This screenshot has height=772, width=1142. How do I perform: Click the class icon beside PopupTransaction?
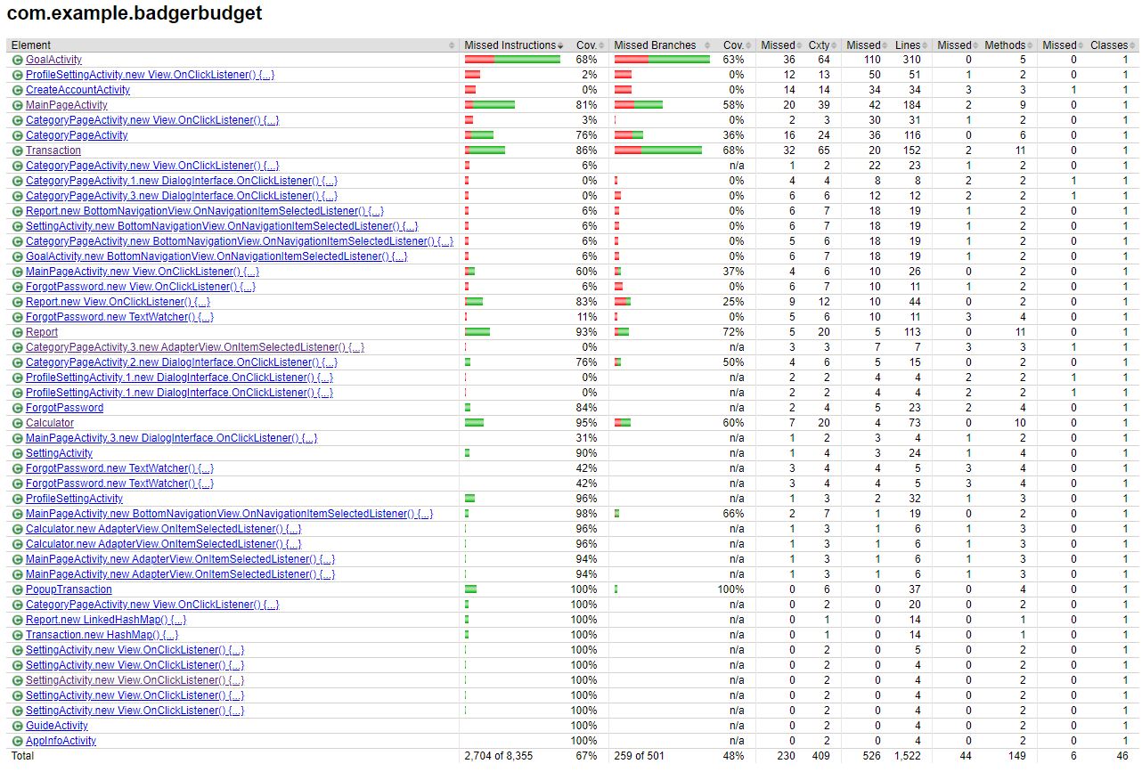[16, 589]
